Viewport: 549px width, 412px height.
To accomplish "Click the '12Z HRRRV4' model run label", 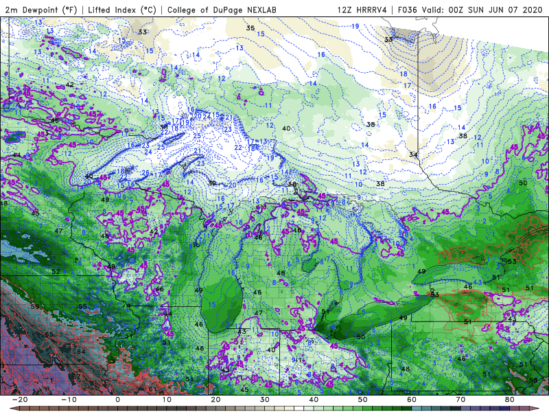I will [362, 10].
